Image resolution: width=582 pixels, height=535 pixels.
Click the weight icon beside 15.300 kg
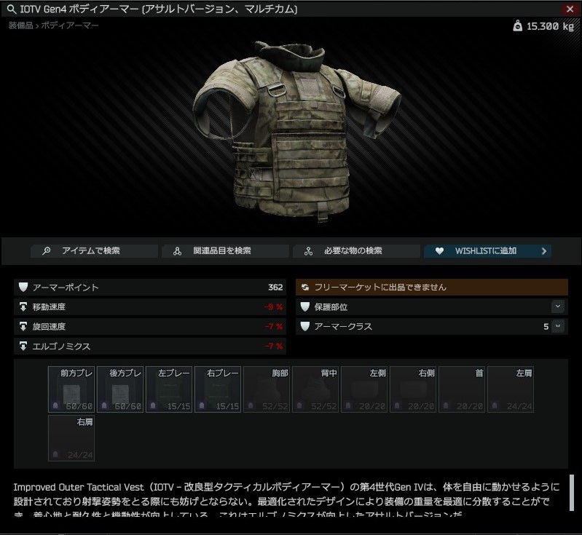click(x=517, y=25)
